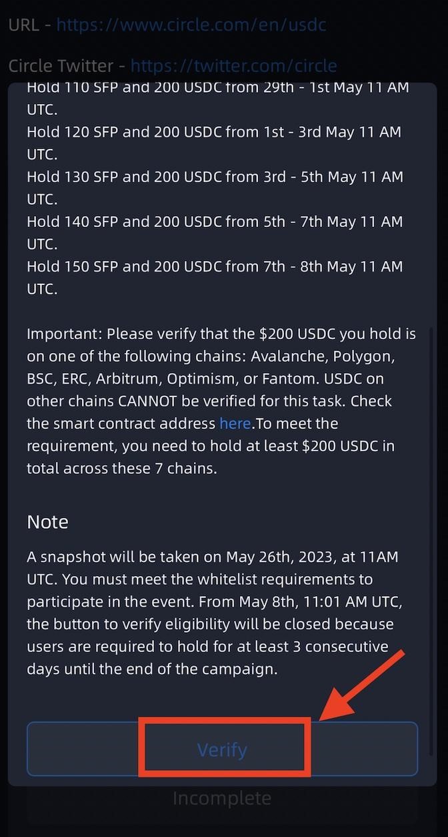Click the Note heading
This screenshot has width=448, height=837.
click(47, 521)
